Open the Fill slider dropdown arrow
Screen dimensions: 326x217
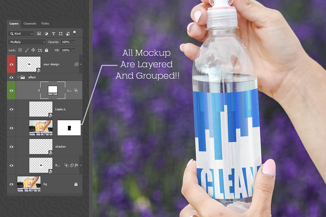coord(73,50)
